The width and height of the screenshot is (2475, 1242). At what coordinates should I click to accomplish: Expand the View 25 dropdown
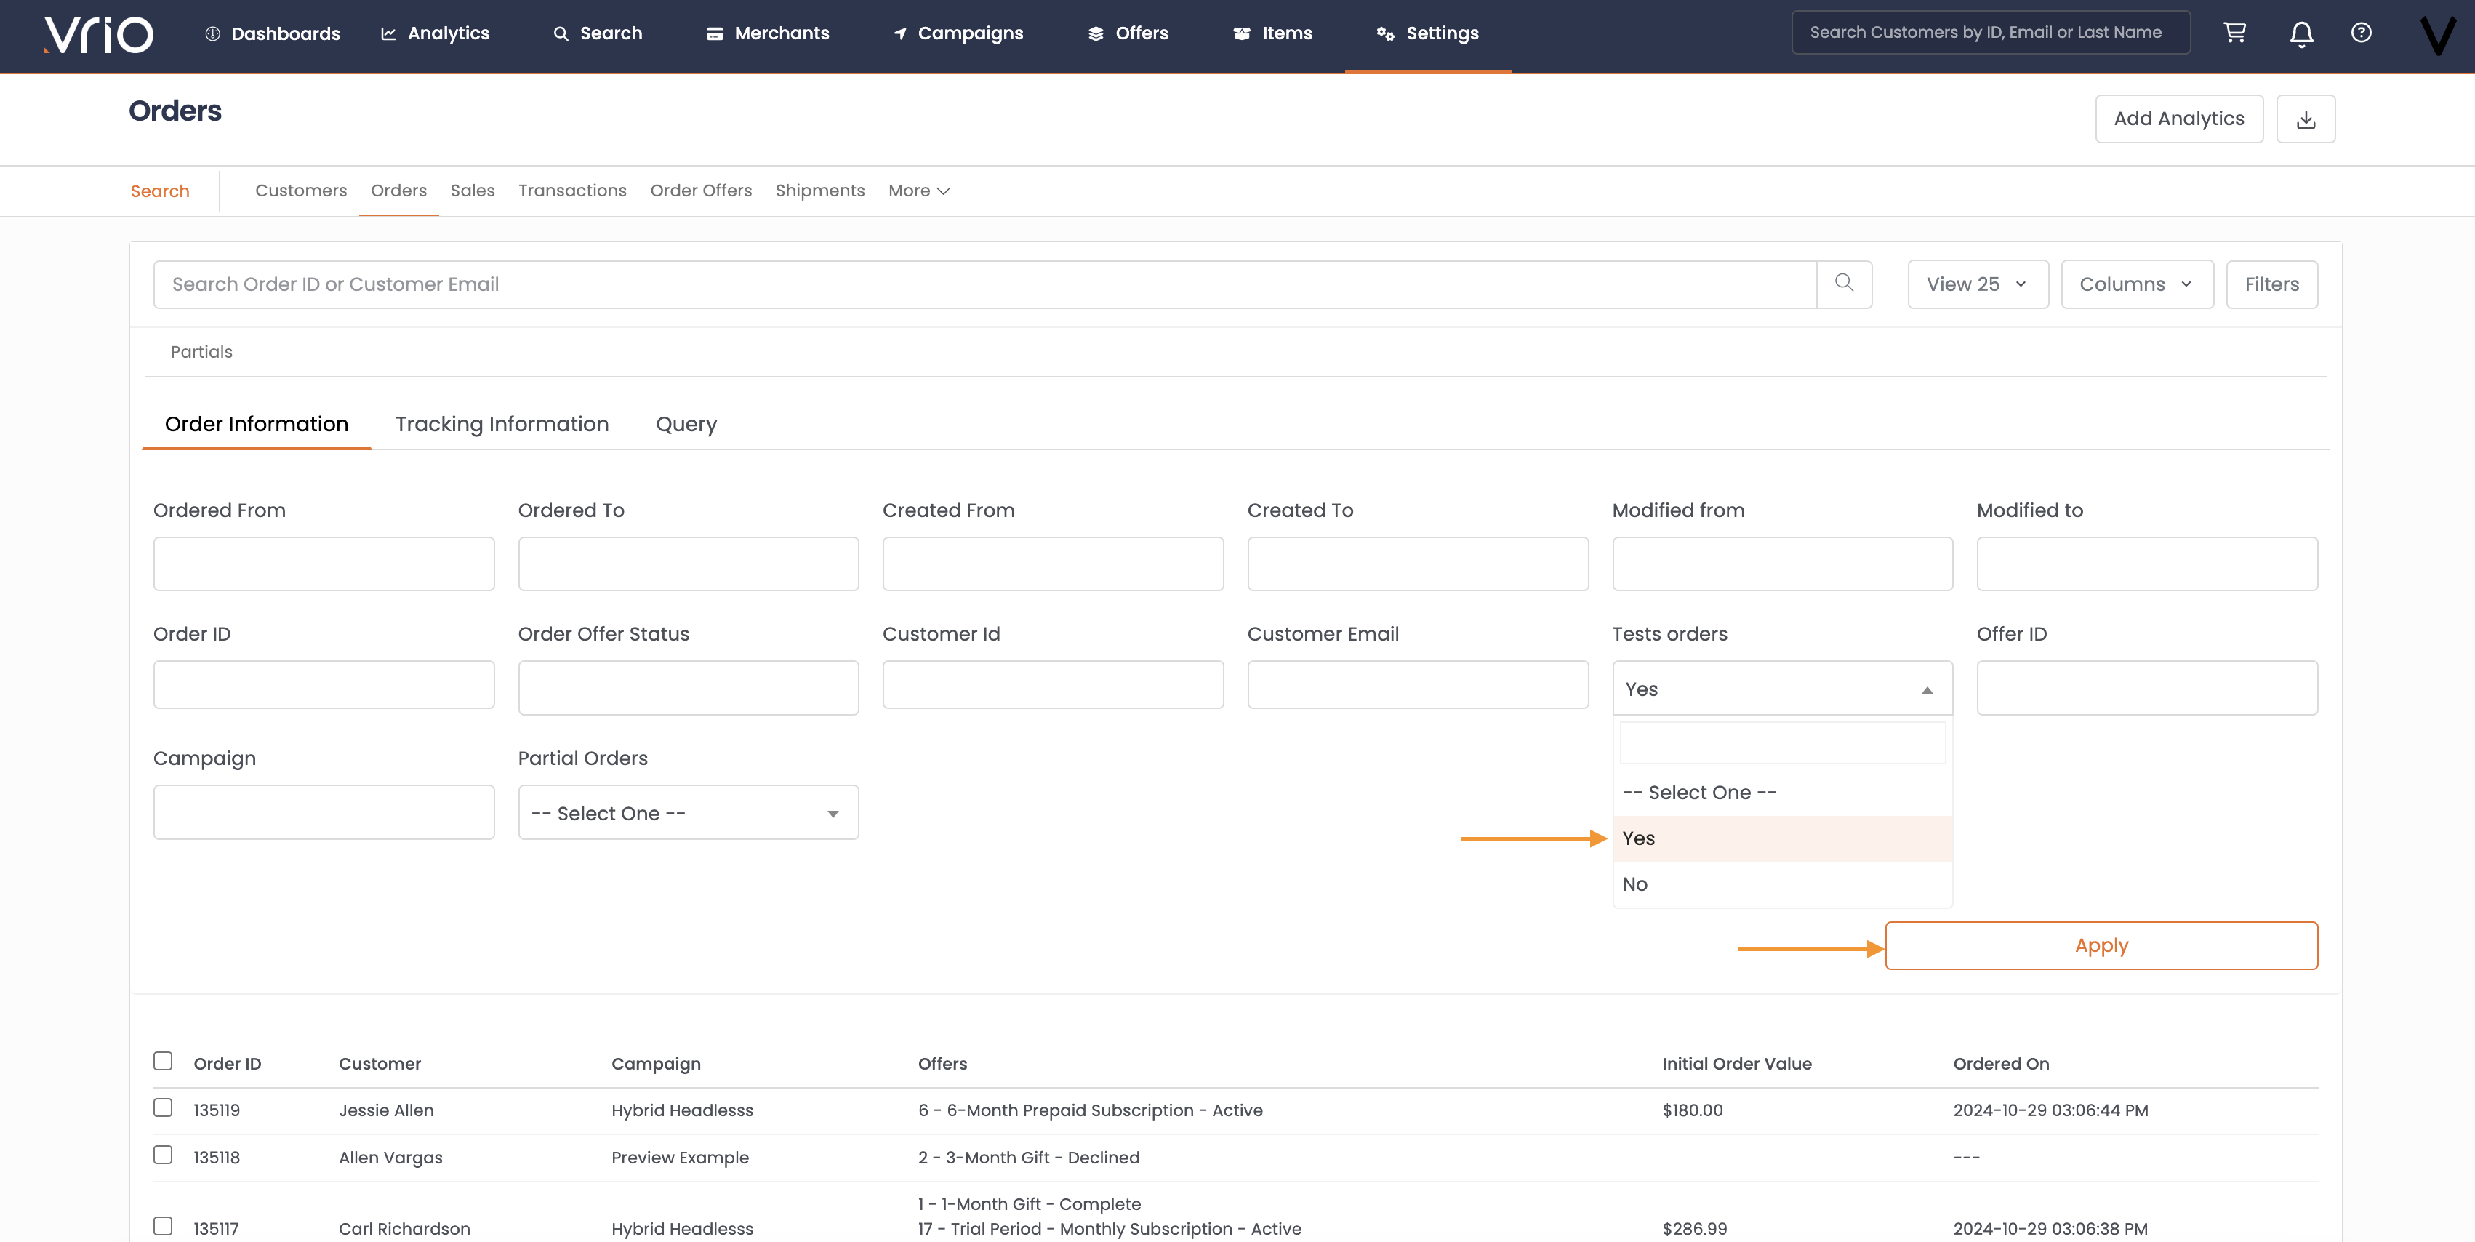[1978, 284]
